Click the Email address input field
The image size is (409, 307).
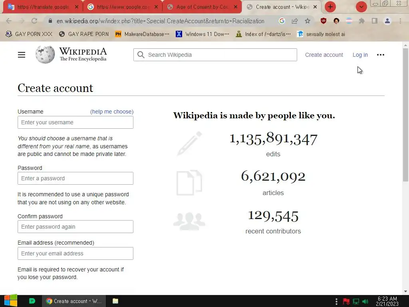click(x=75, y=253)
